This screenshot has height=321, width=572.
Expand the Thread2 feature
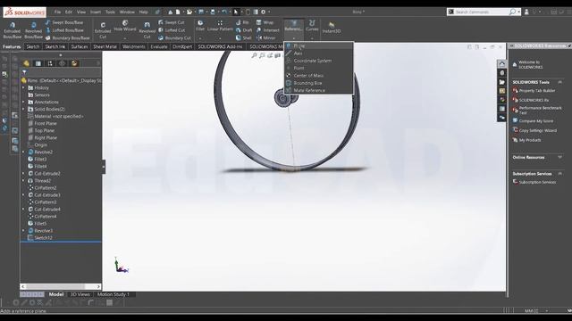[24, 181]
